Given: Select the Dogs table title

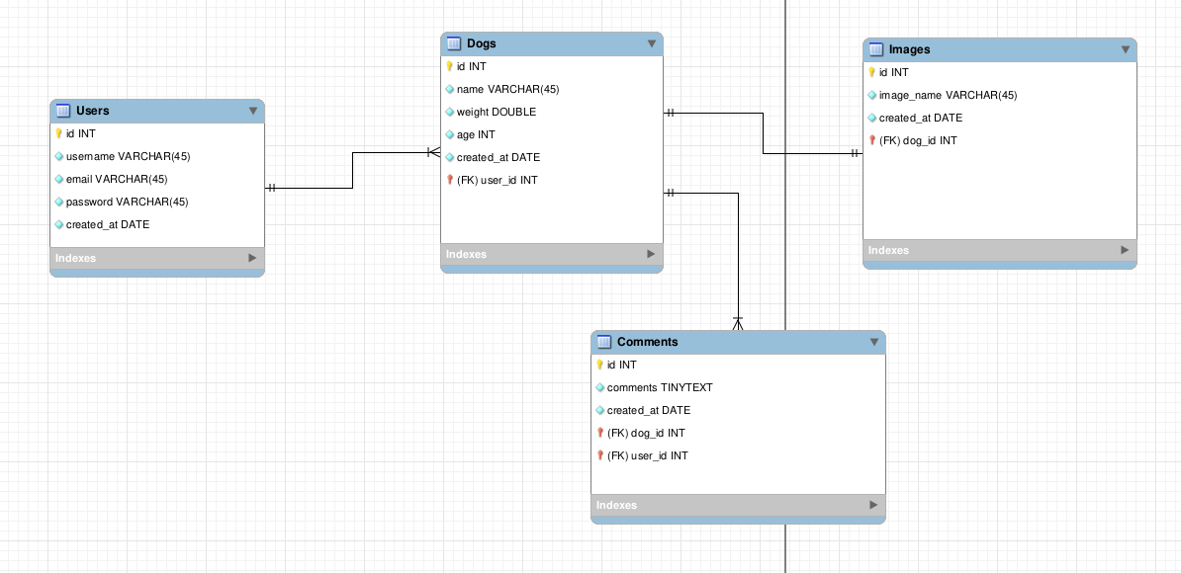Looking at the screenshot, I should click(482, 43).
